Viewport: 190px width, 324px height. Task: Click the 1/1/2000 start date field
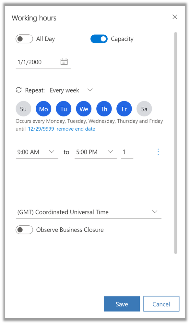tap(43, 62)
